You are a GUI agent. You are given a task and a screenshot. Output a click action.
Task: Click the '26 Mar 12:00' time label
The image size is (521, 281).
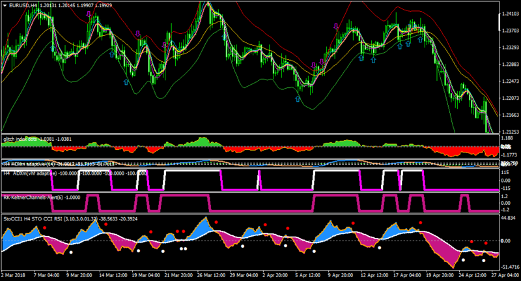coord(211,275)
